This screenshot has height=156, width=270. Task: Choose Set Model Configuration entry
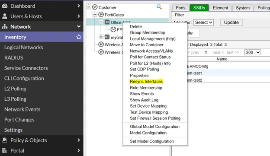(x=152, y=141)
